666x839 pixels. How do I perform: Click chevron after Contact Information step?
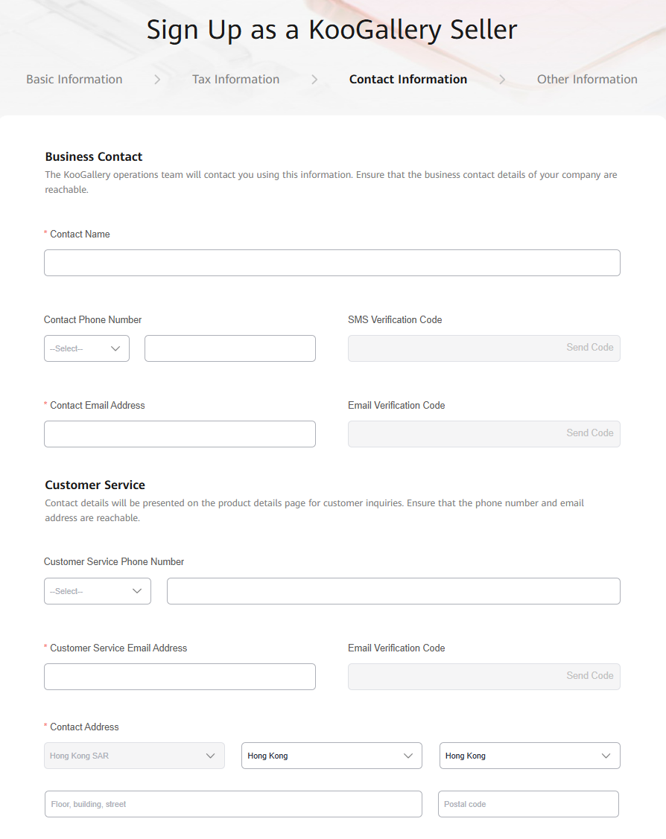tap(501, 80)
